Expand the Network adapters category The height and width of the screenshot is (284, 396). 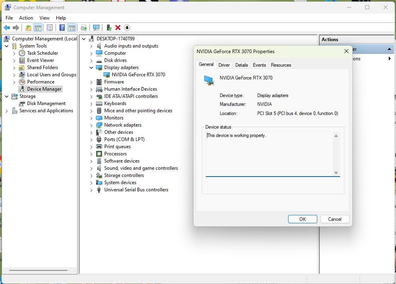pos(91,125)
